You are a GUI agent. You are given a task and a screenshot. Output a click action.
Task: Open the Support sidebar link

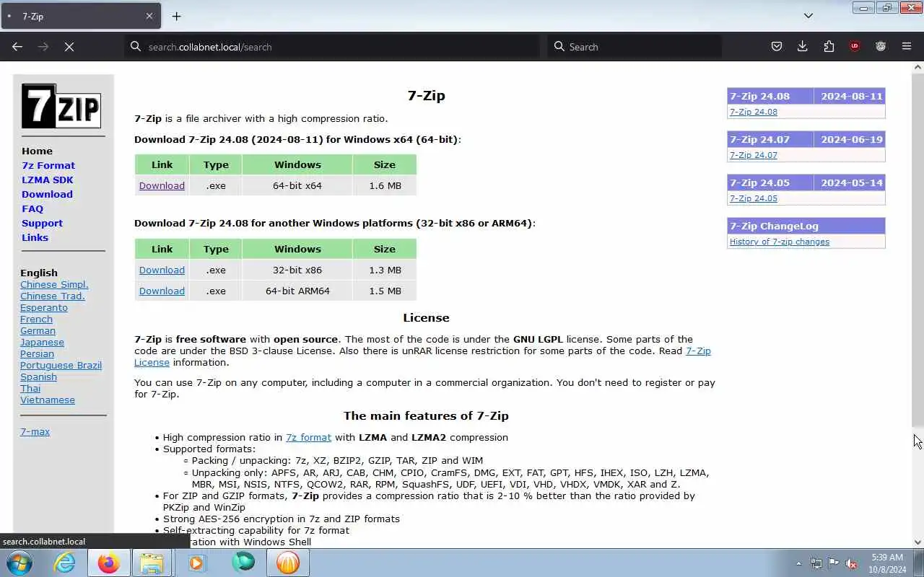click(42, 223)
